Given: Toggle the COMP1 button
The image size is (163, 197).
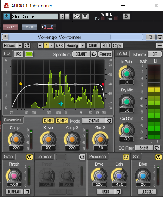Looking at the screenshot, I should tap(48, 121).
